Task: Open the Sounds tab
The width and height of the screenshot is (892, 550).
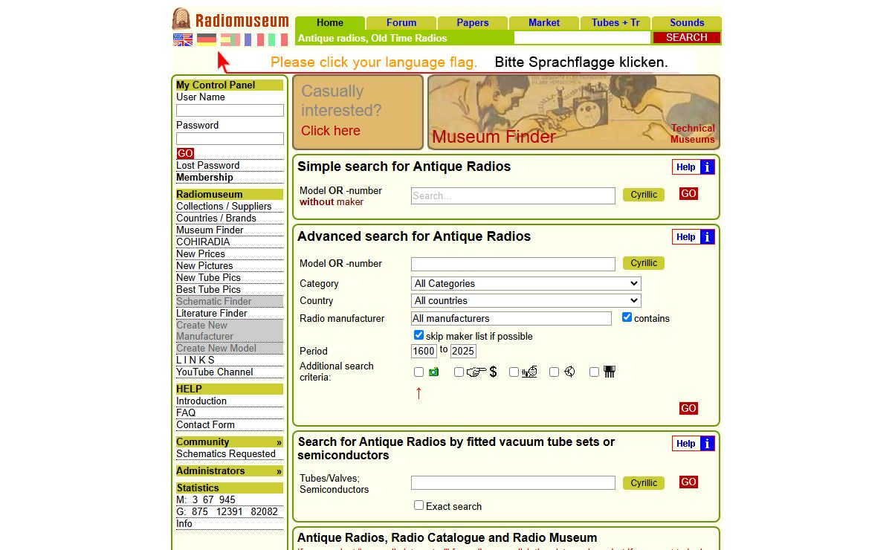Action: click(x=687, y=23)
